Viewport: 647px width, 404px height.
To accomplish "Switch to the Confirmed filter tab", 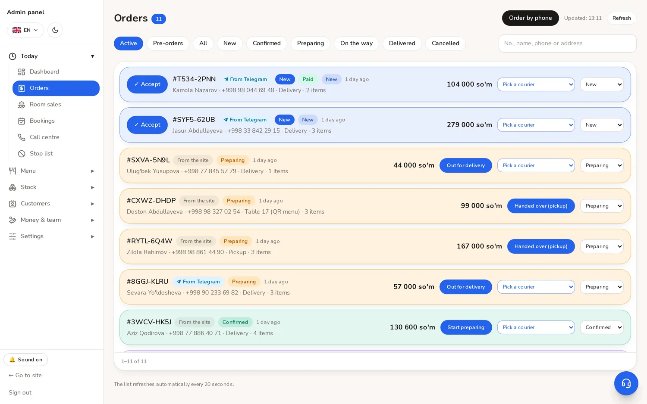I will pos(267,44).
